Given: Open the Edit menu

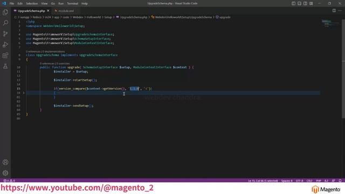Looking at the screenshot, I should click(x=20, y=3).
